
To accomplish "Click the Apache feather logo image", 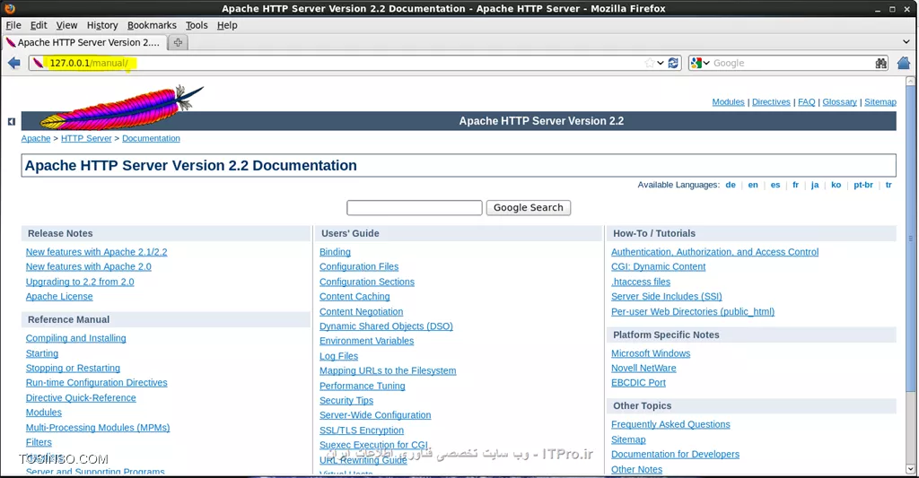I will [122, 108].
